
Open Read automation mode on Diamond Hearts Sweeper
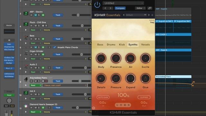point(35,112)
